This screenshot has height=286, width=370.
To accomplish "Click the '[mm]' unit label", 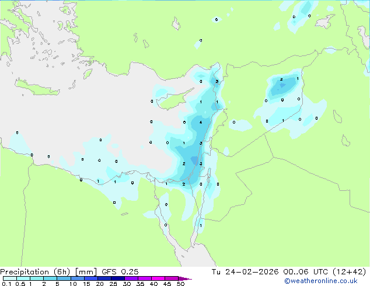I will 86,272.
